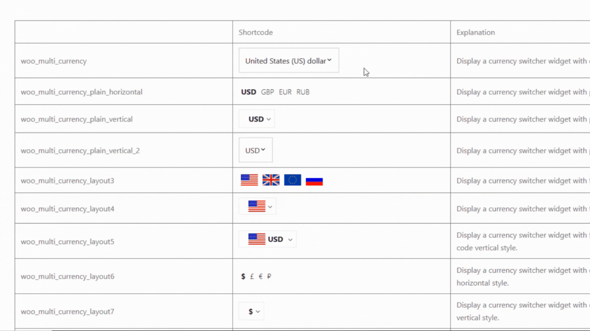Select the United Kingdom flag icon

point(271,180)
